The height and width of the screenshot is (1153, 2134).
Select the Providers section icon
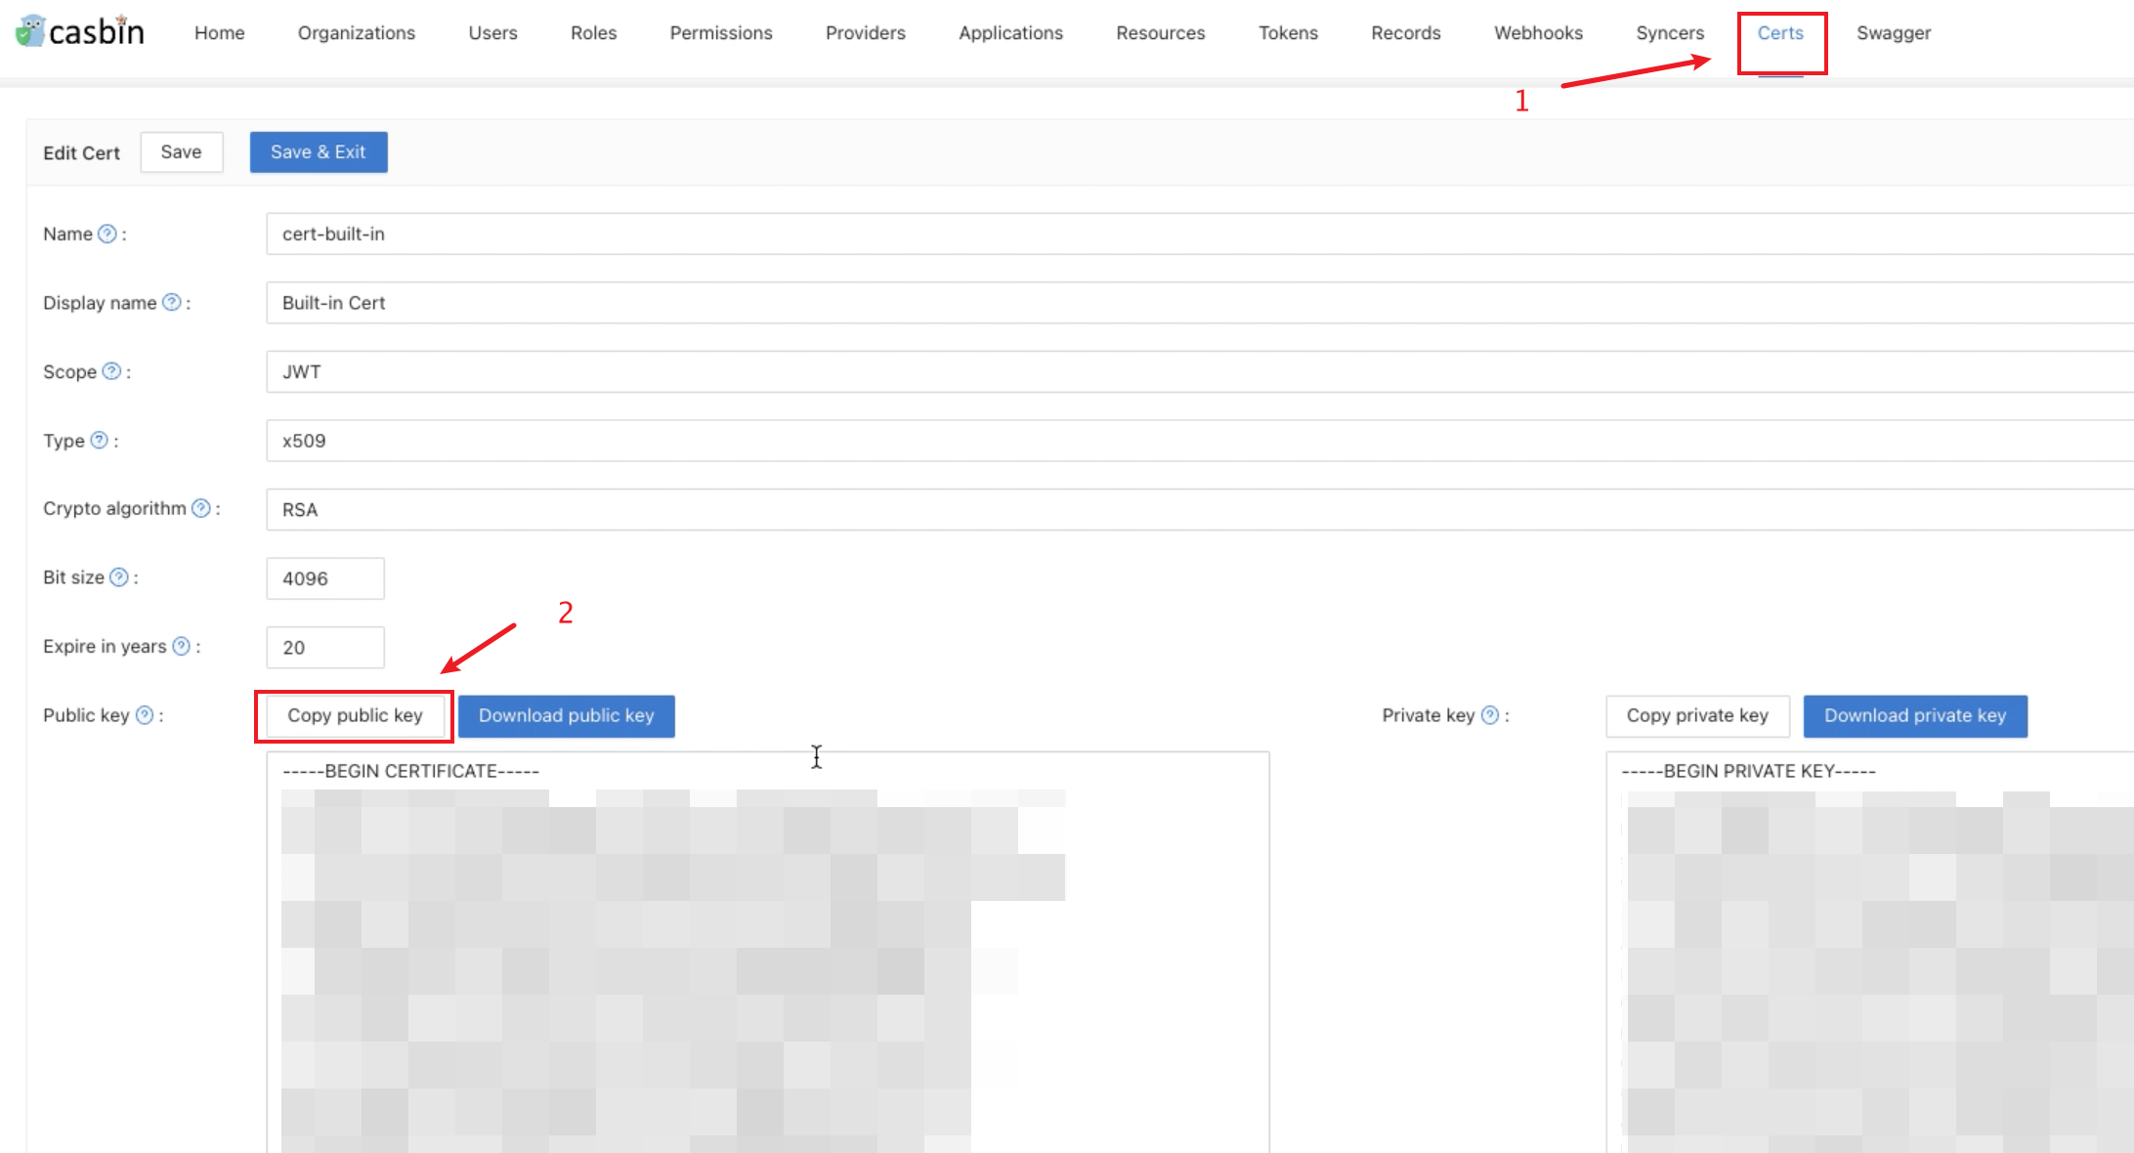[863, 32]
